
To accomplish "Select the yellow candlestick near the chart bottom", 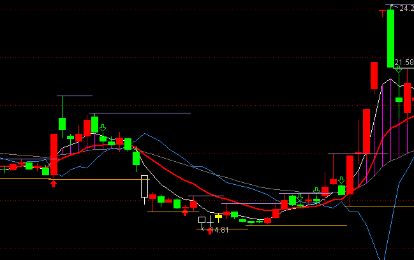I will pos(218,216).
